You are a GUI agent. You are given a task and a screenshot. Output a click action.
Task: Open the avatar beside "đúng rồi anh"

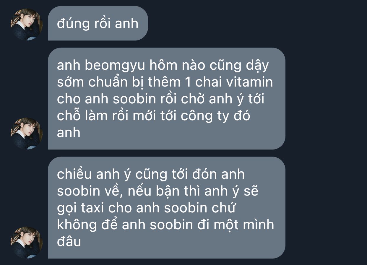click(27, 24)
